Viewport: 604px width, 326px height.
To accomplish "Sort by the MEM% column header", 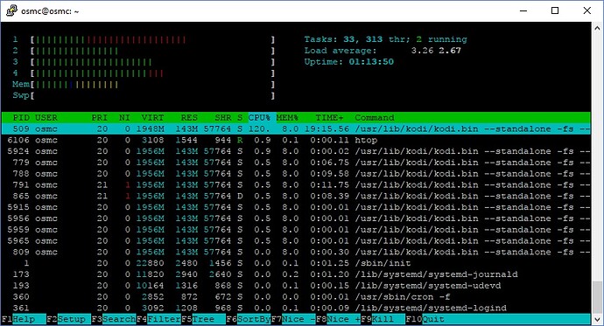I will click(x=287, y=118).
